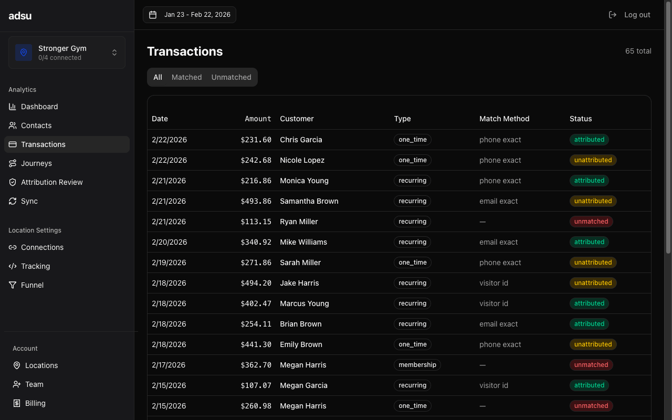Open the Stronger Gym location switcher
This screenshot has height=420, width=672.
(x=67, y=52)
